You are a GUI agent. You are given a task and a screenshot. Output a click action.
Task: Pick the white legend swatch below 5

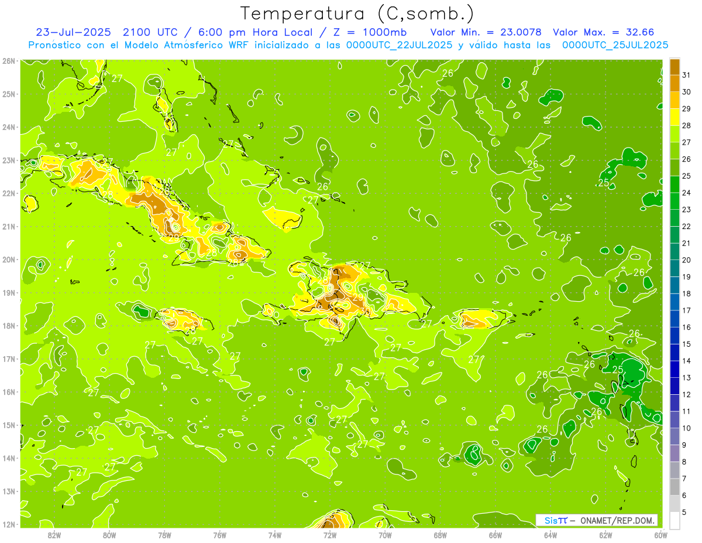675,520
